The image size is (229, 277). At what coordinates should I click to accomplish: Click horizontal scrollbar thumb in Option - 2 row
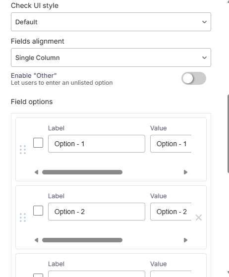(x=82, y=240)
